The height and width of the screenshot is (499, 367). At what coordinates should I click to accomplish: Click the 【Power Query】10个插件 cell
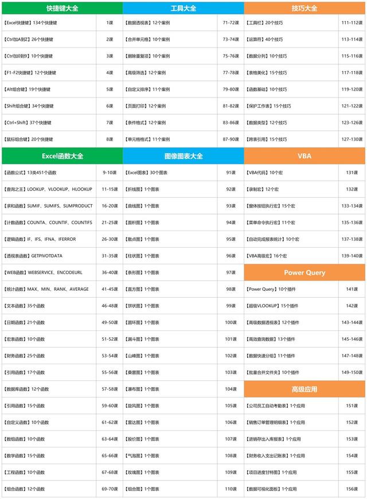pos(291,289)
